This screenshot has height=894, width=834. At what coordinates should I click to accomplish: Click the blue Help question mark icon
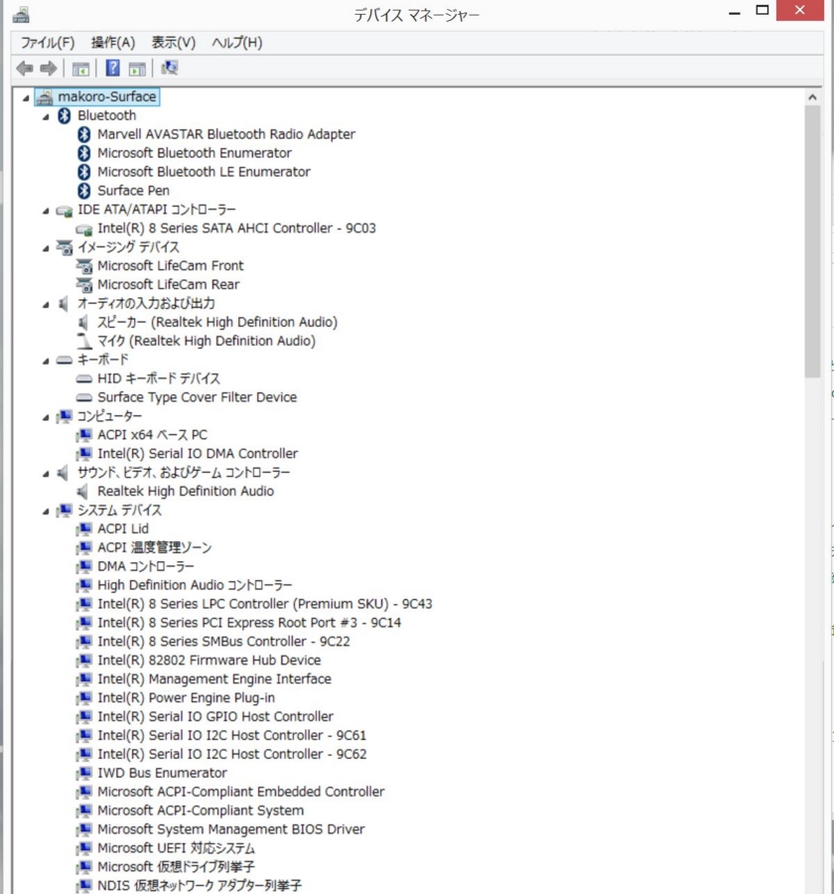(113, 68)
